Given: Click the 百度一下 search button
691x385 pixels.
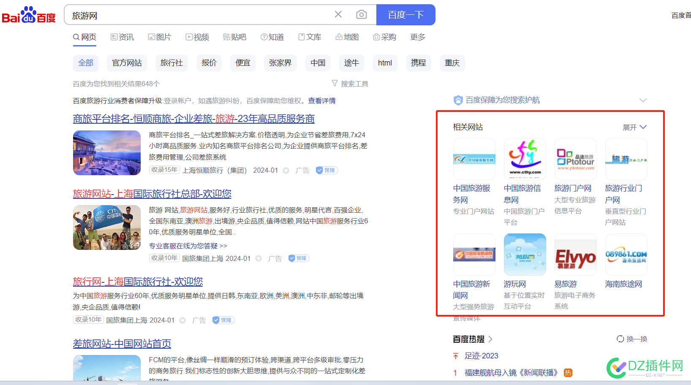Looking at the screenshot, I should click(405, 15).
